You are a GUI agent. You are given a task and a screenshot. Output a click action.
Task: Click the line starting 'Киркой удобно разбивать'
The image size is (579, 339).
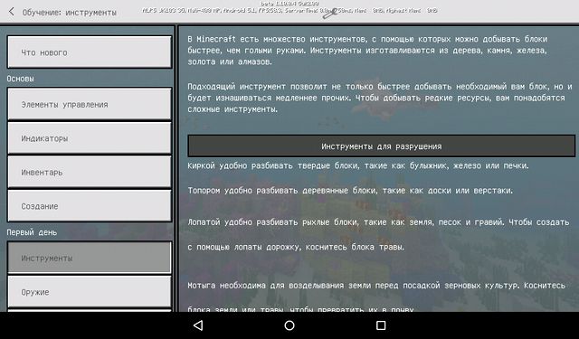point(358,165)
